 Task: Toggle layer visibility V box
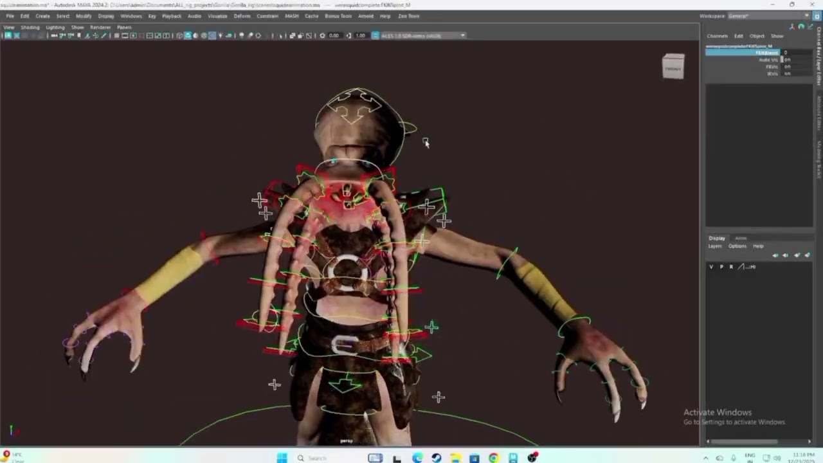[711, 267]
